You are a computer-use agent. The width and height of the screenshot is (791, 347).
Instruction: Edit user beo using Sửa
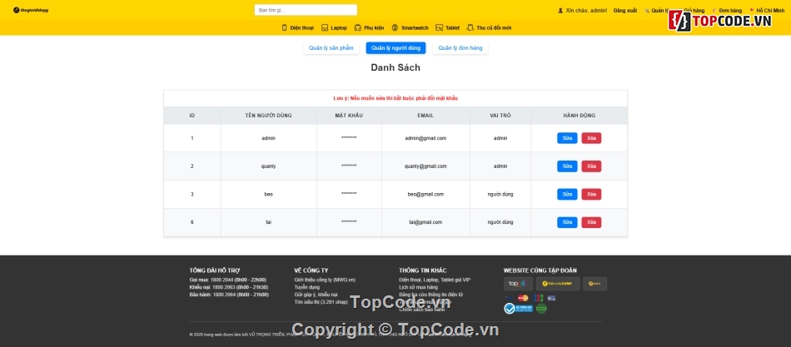[567, 194]
